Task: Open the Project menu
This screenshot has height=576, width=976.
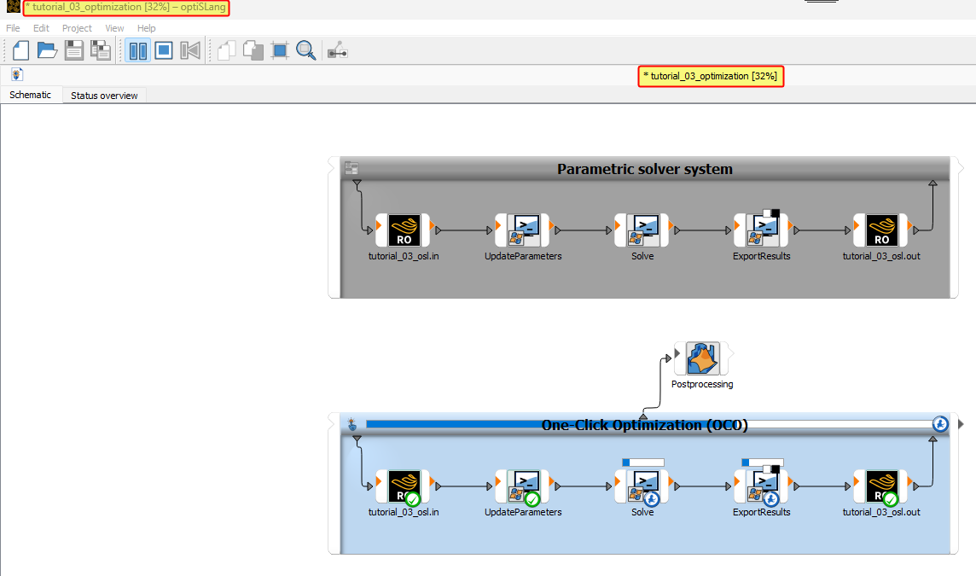Action: coord(77,28)
